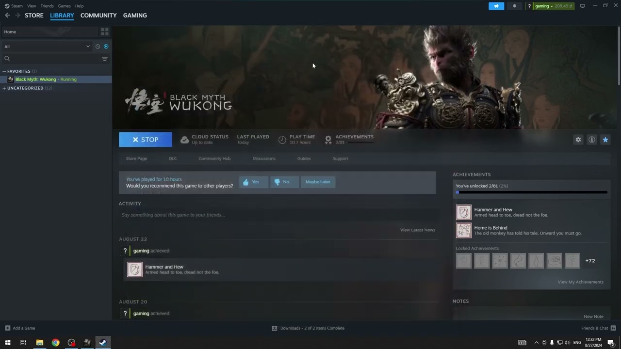621x349 pixels.
Task: Open the View menu
Action: coord(32,6)
